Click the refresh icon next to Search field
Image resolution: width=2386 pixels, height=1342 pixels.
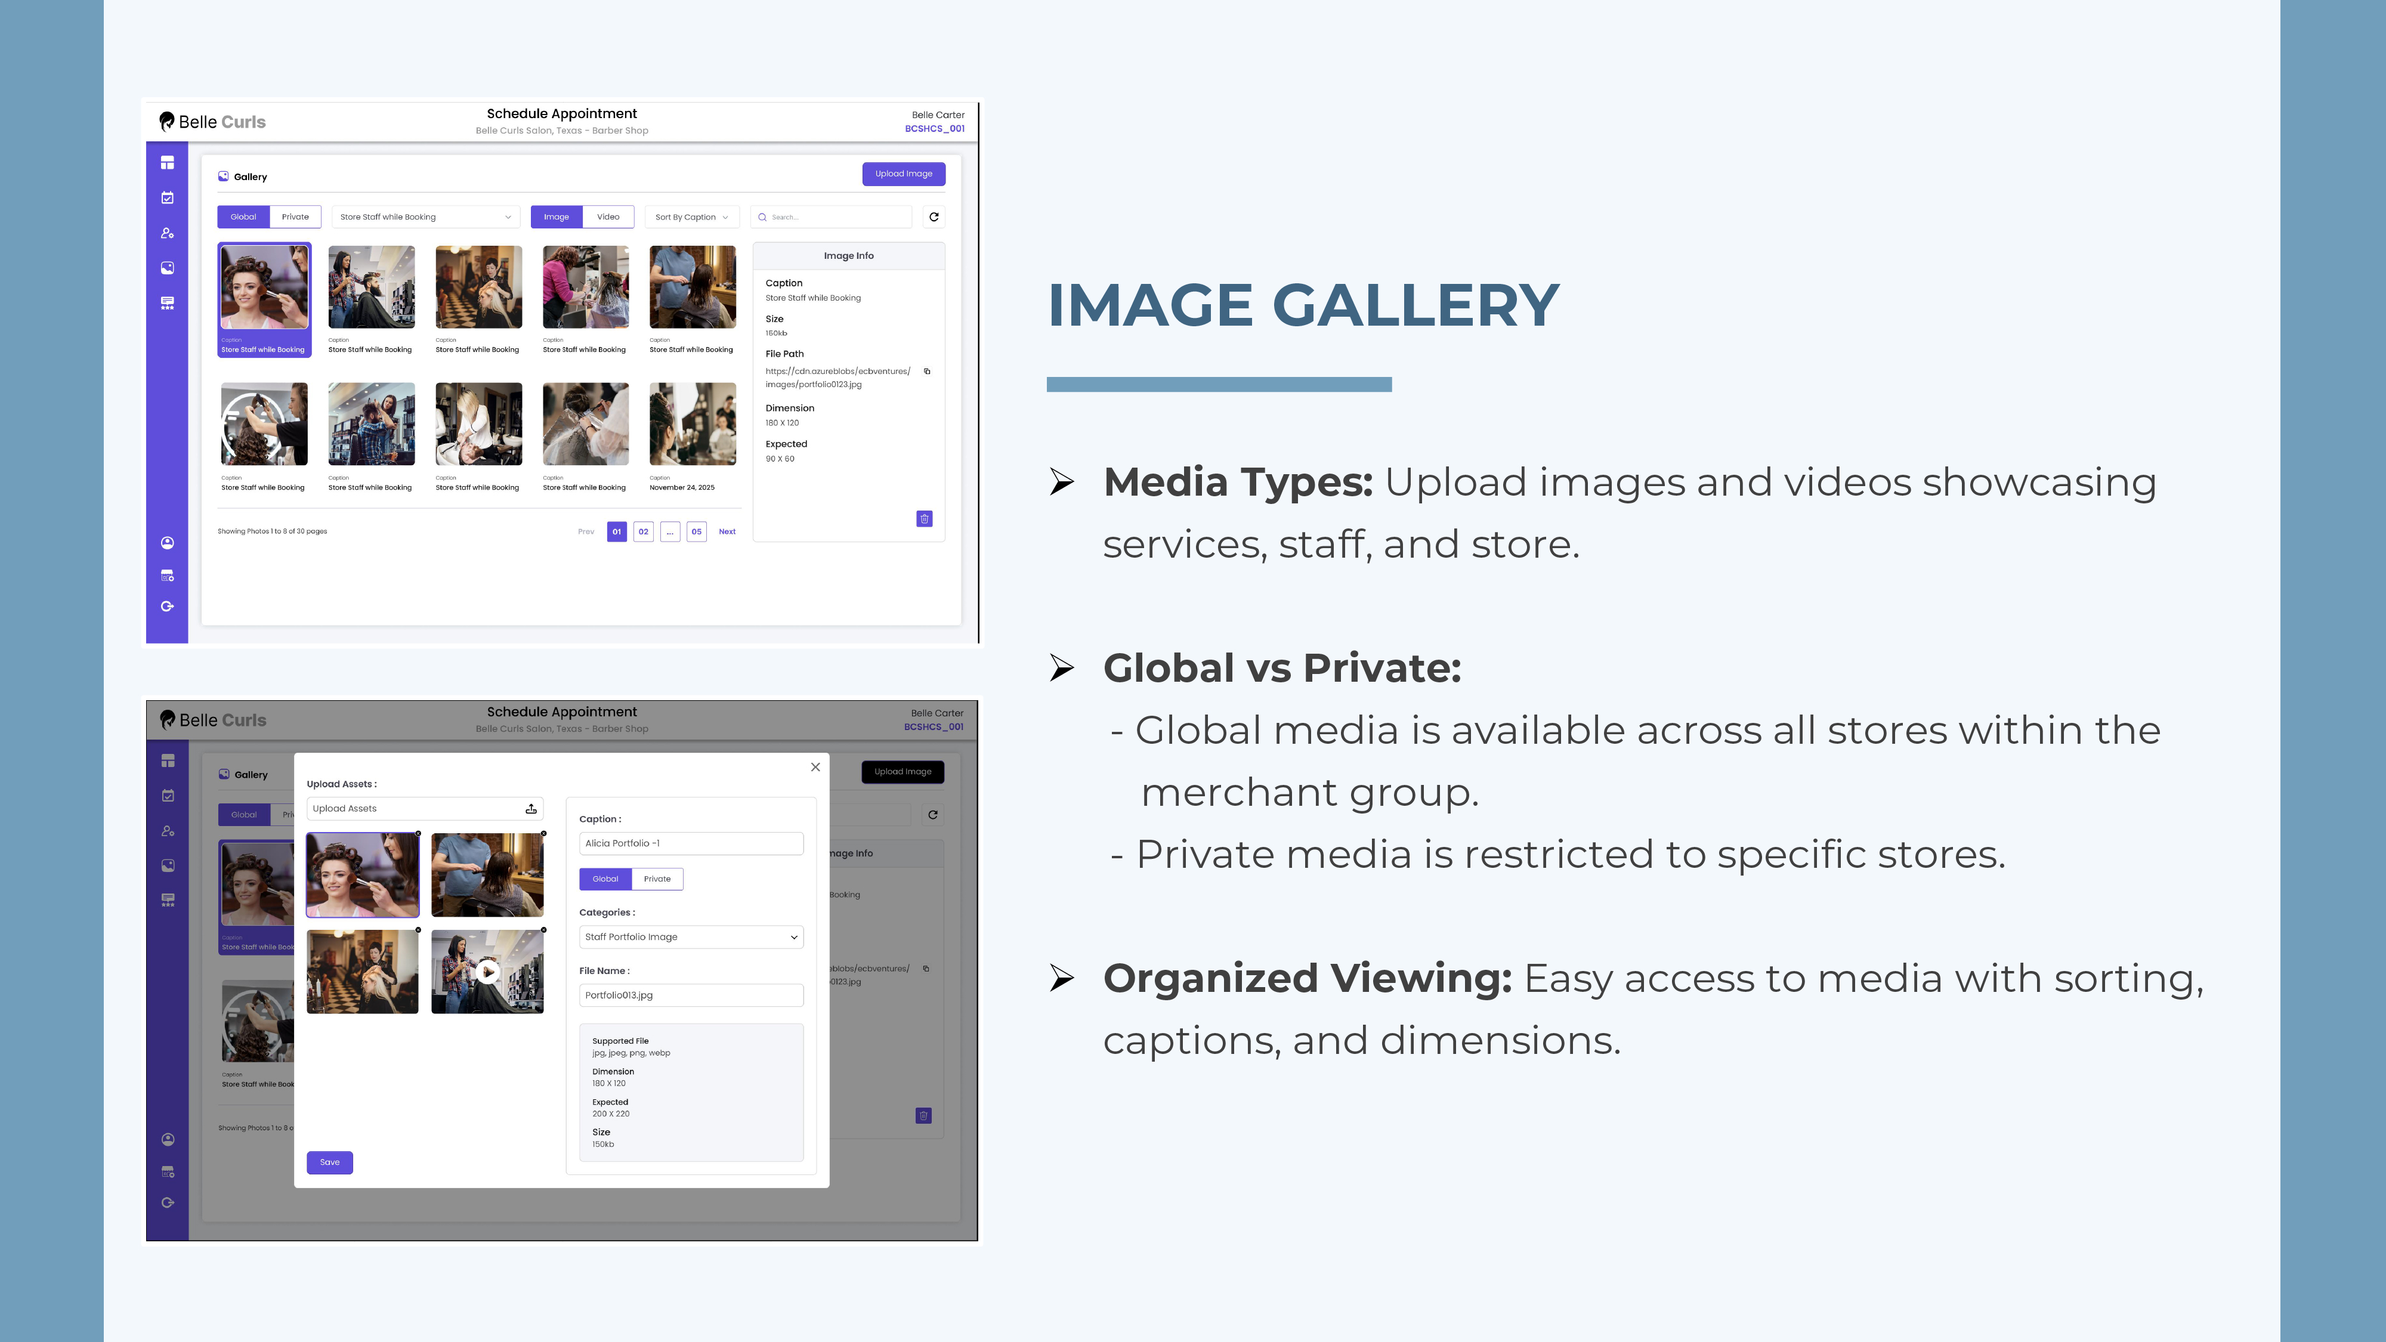click(934, 217)
